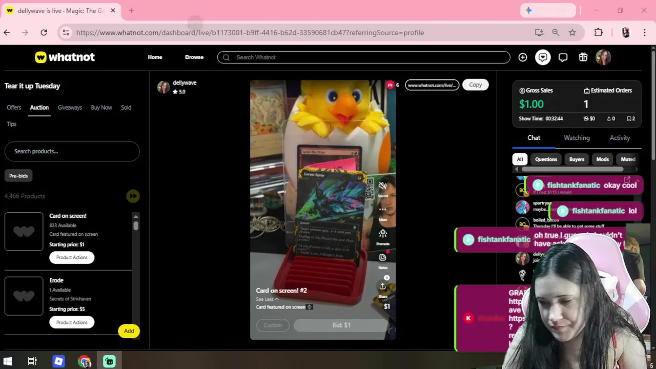
Task: Switch to the Auction tab
Action: [39, 108]
